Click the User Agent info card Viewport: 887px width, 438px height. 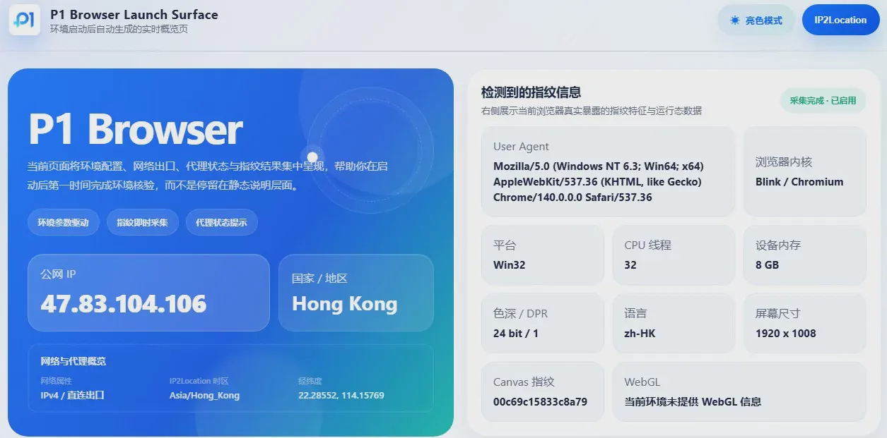tap(608, 171)
